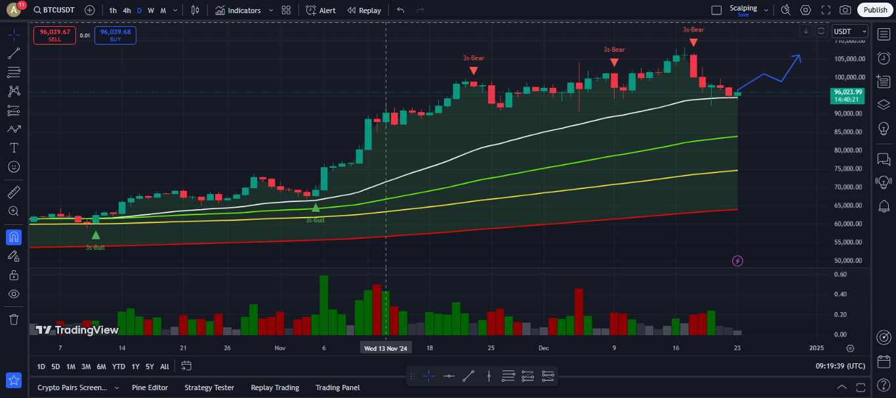Click the Undo arrow in top toolbar

[x=401, y=10]
